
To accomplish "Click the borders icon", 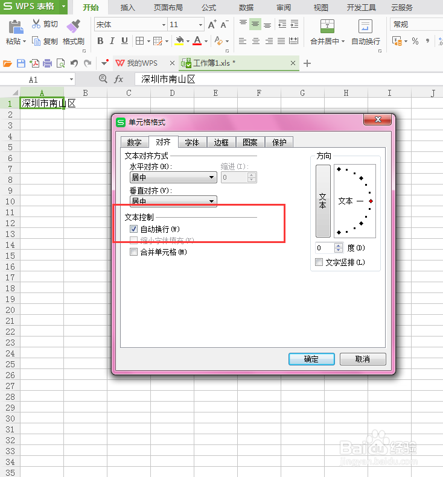I will pyautogui.click(x=140, y=41).
